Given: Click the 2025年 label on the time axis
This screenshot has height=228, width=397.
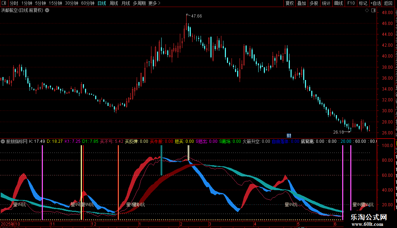Looking at the screenshot, I should [x=8, y=224].
